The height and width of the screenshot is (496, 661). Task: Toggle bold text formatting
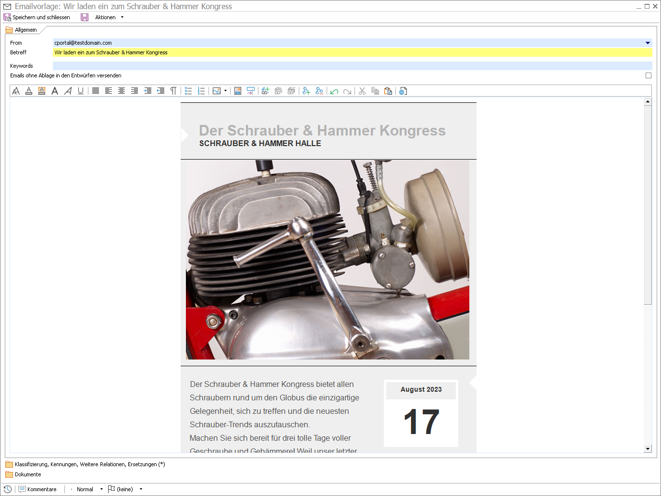click(x=55, y=91)
